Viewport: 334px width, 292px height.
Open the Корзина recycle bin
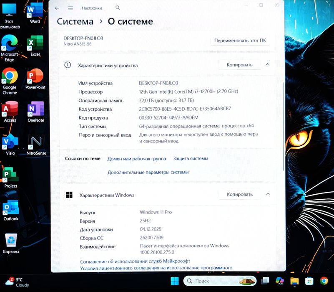pos(11,244)
